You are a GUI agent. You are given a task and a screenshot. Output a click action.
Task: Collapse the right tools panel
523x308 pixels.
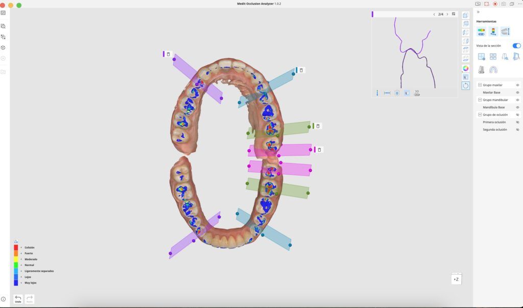click(x=478, y=12)
